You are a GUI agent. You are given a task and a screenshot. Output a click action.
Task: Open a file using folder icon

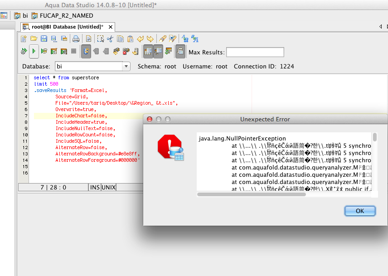pos(34,39)
